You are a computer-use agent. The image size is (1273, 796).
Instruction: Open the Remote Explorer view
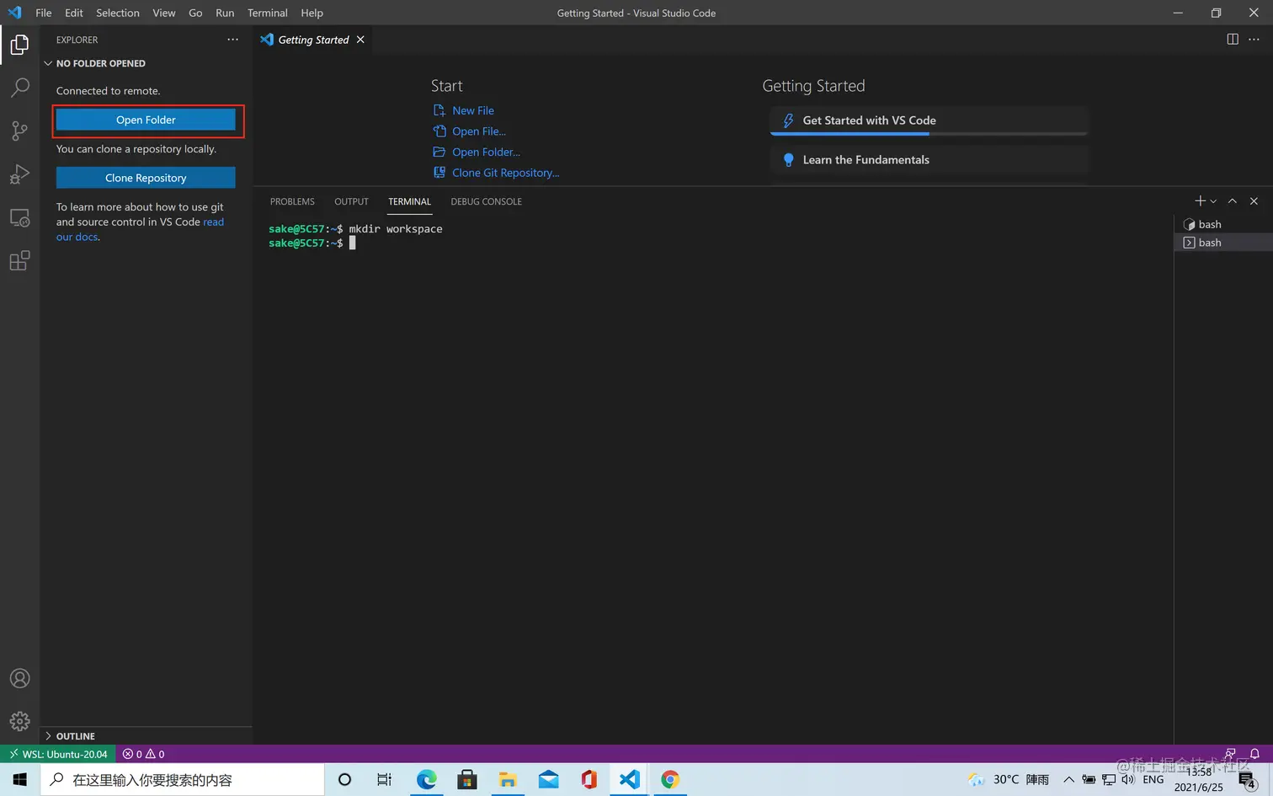click(19, 217)
